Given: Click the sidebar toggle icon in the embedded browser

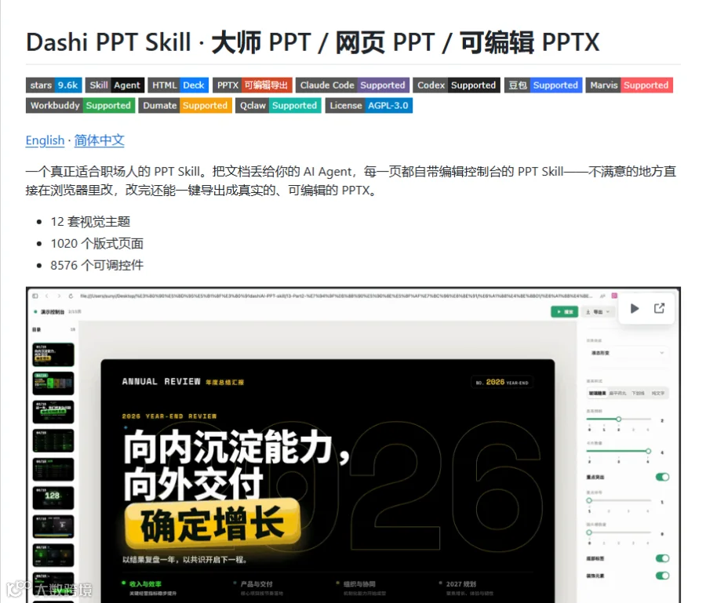Looking at the screenshot, I should coord(35,296).
